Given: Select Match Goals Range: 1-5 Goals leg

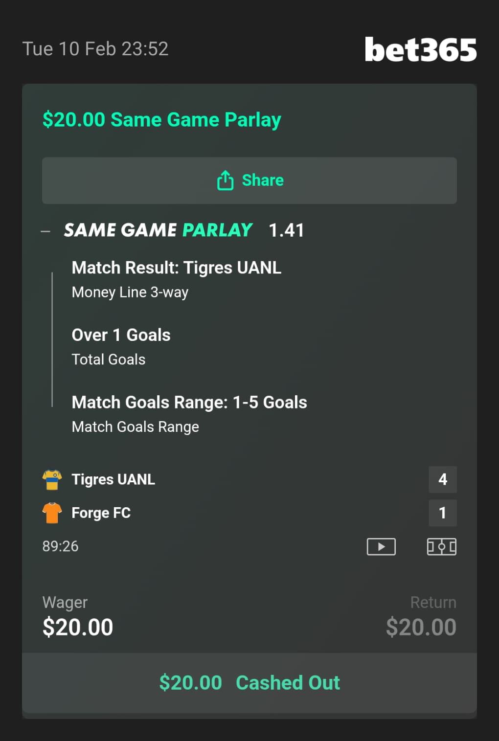Looking at the screenshot, I should pyautogui.click(x=189, y=403).
